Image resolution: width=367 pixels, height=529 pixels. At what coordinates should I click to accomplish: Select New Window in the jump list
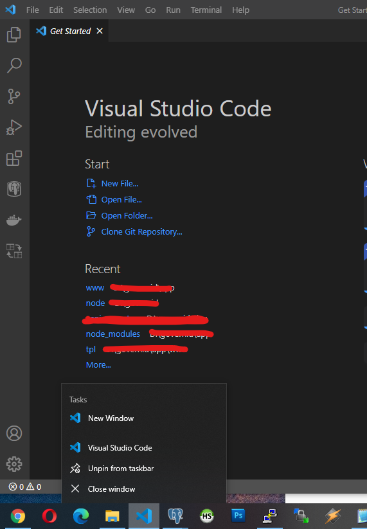(144, 418)
